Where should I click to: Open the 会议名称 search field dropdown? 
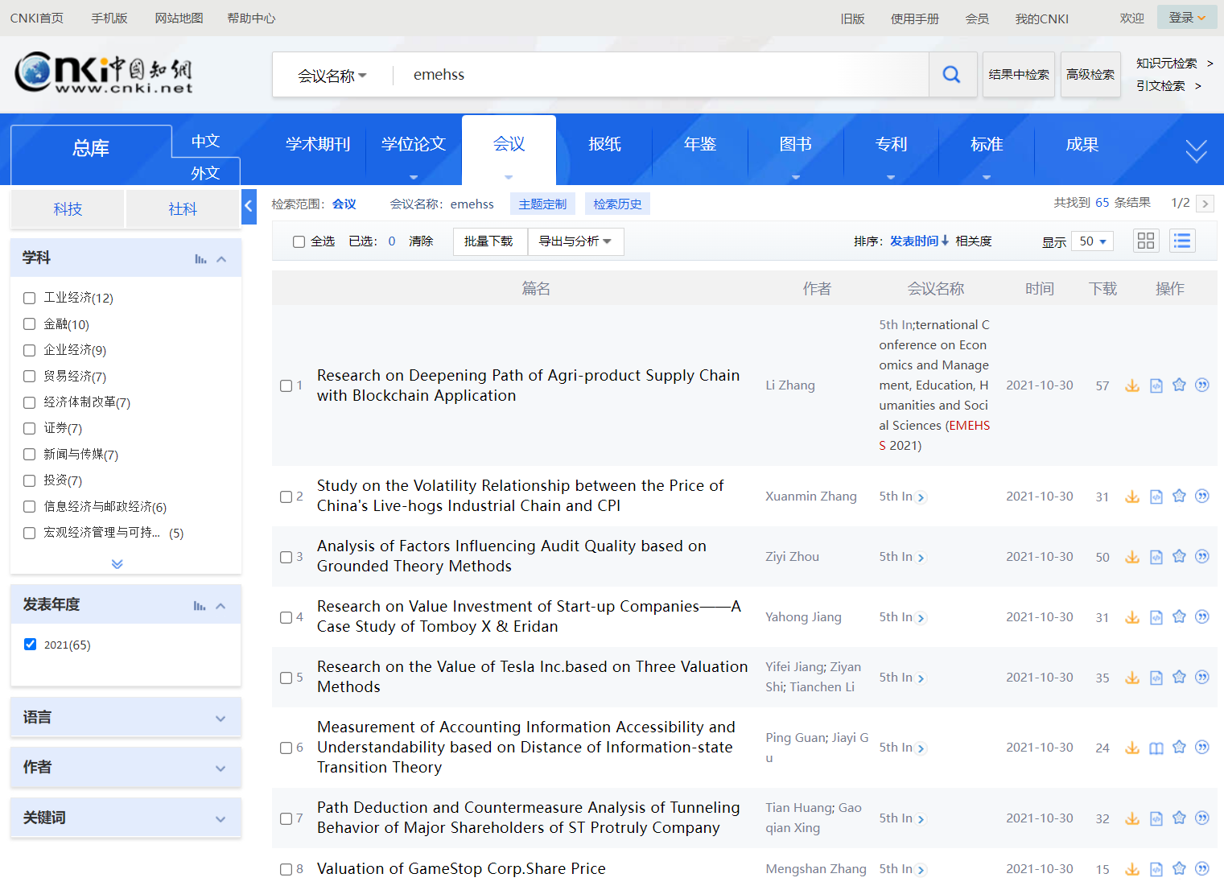point(332,76)
